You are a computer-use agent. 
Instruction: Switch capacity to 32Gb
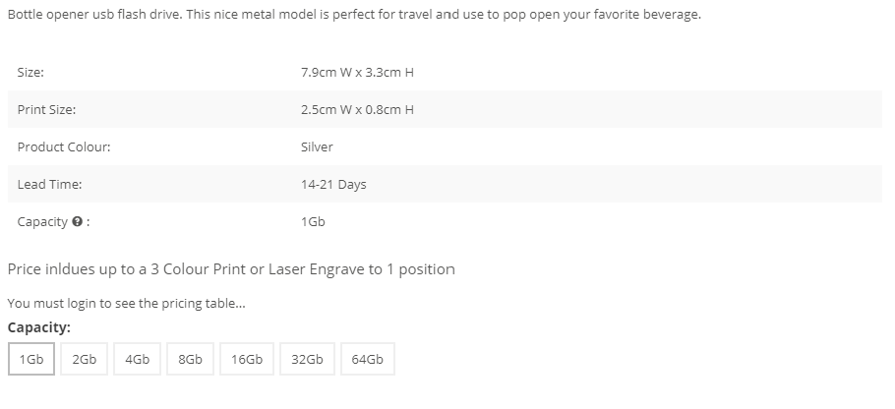coord(307,360)
